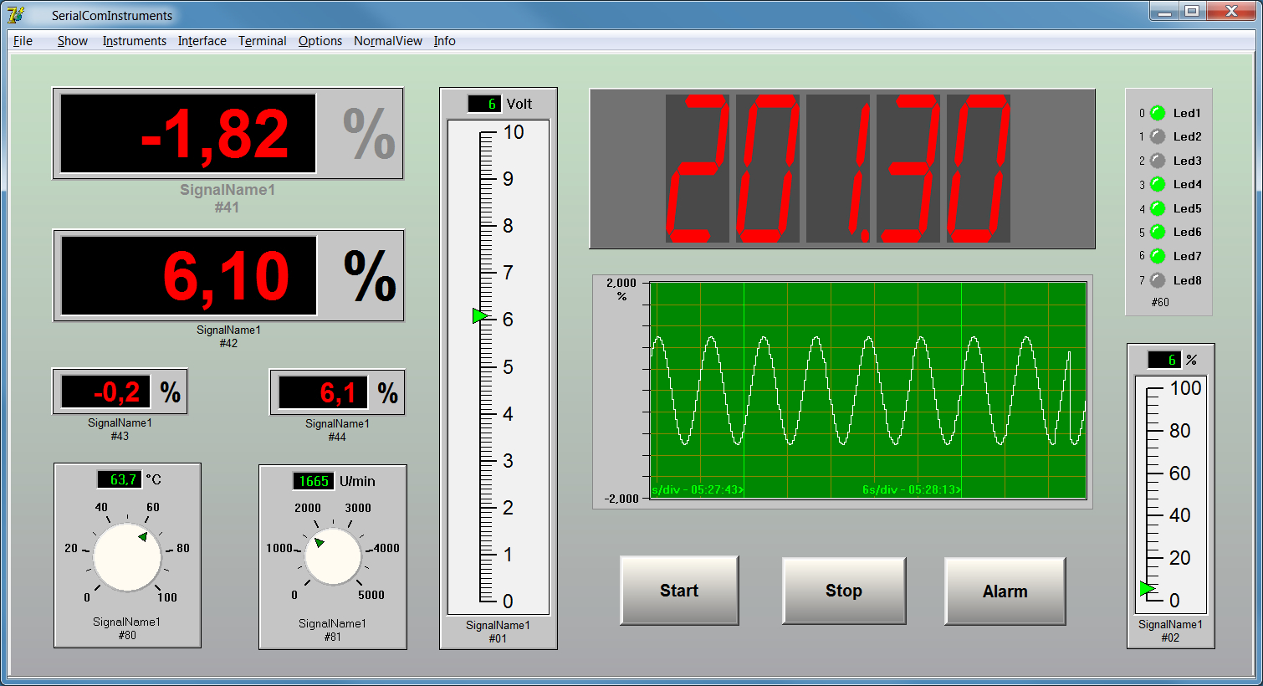Toggle the Led2 indicator on panel #60

(1158, 136)
